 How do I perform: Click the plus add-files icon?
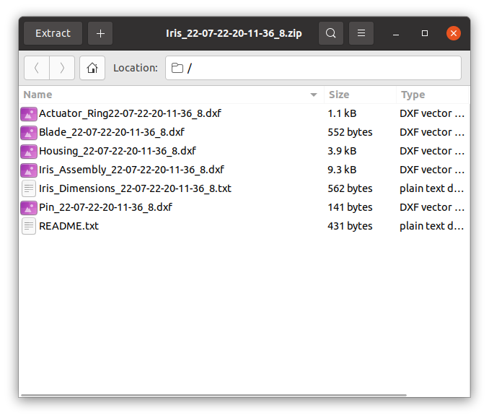click(x=100, y=33)
